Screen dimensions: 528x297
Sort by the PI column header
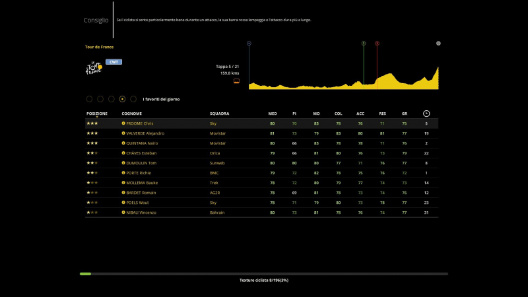[294, 114]
